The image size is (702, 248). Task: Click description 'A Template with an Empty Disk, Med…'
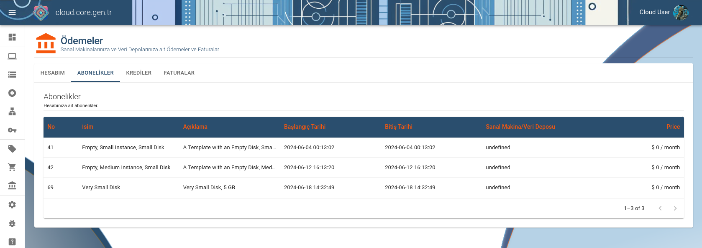pos(229,168)
